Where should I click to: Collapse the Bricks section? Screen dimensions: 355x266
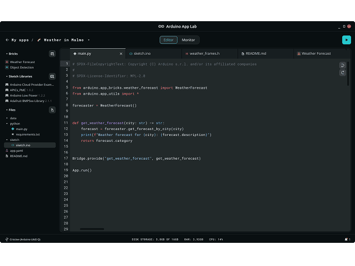tap(7, 54)
